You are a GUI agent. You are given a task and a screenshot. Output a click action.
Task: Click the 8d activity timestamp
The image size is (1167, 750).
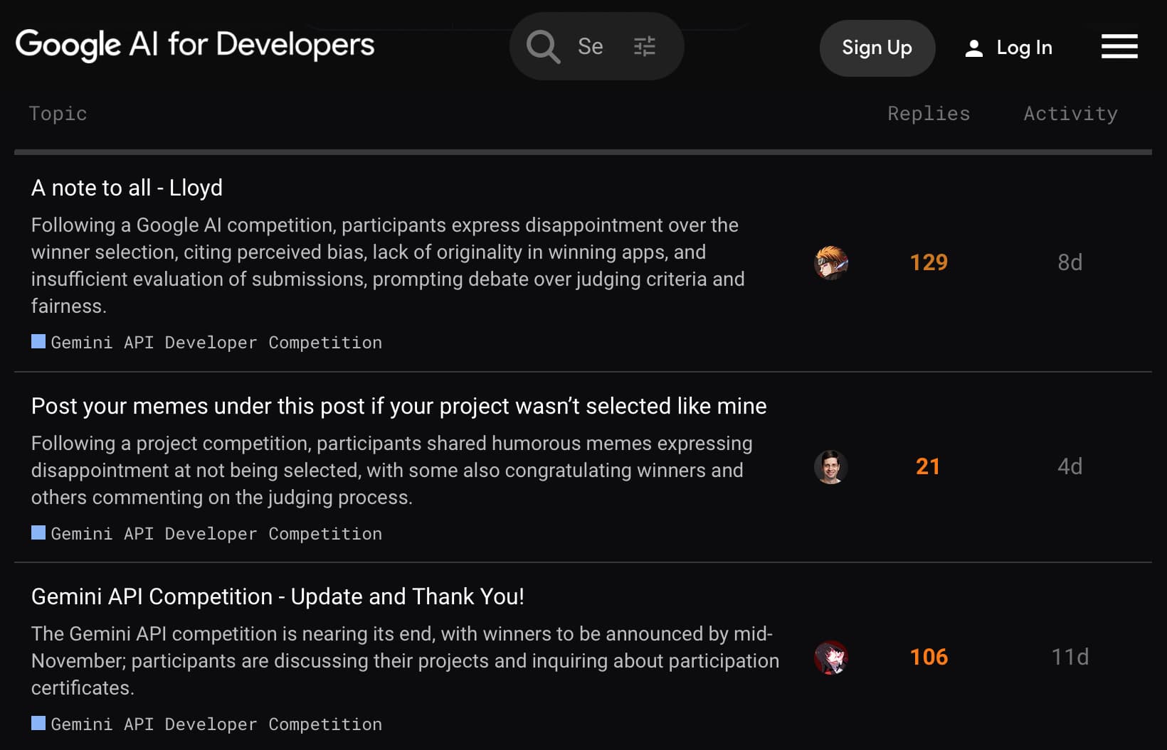point(1070,262)
